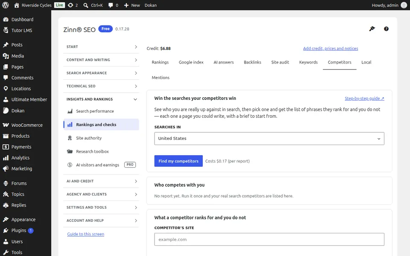Select Search performance in the sidebar

[101, 111]
